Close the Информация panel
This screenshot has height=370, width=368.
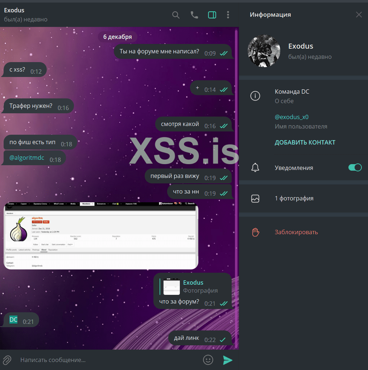click(x=359, y=15)
